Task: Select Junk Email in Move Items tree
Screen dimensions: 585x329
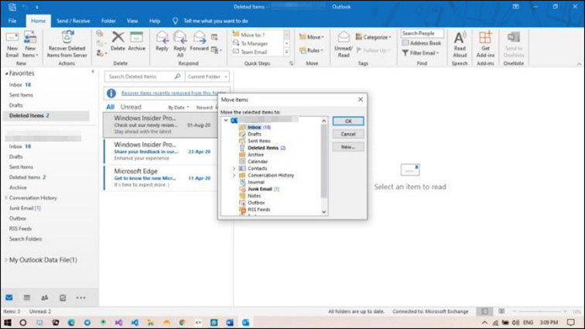Action: (259, 189)
